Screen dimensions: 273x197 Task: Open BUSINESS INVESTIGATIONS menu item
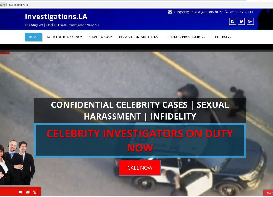[186, 37]
